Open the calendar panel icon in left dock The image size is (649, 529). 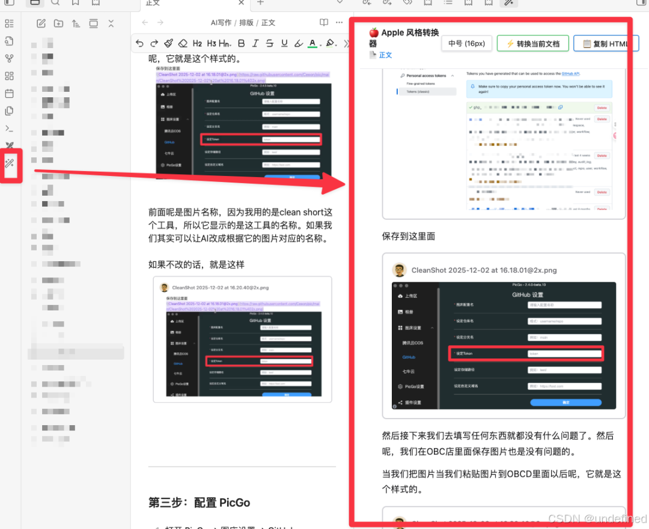(11, 93)
